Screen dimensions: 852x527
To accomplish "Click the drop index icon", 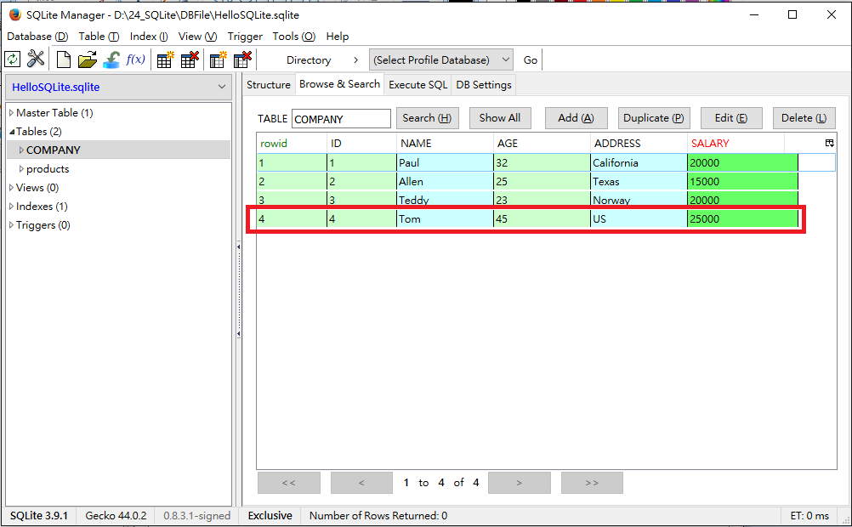I will point(241,59).
